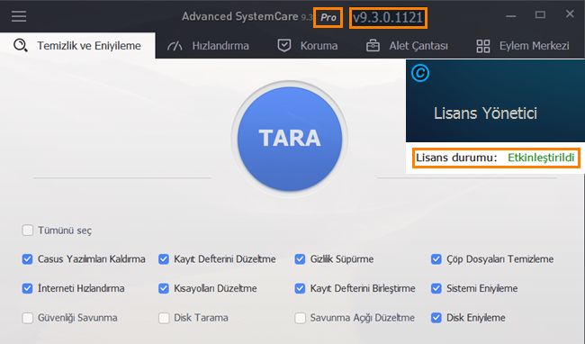This screenshot has width=585, height=344.
Task: Click the Pro edition badge in title
Action: (x=328, y=17)
